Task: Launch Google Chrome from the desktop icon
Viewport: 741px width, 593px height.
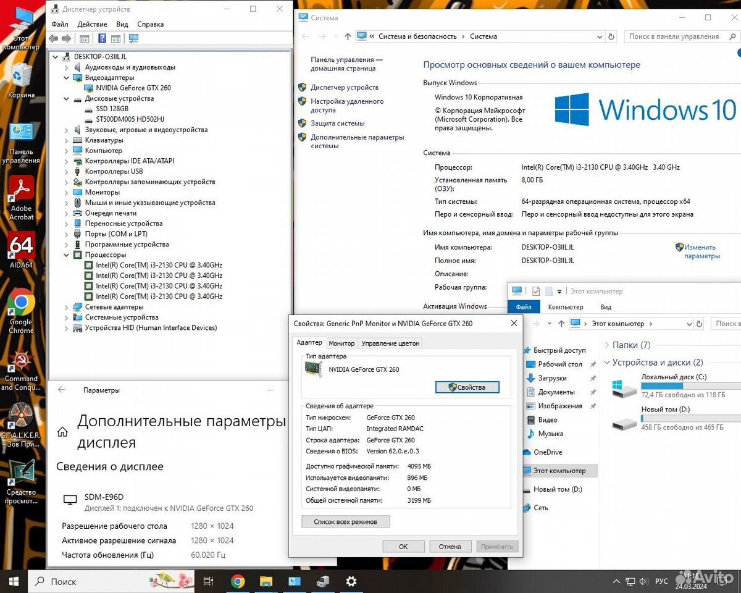Action: tap(21, 311)
